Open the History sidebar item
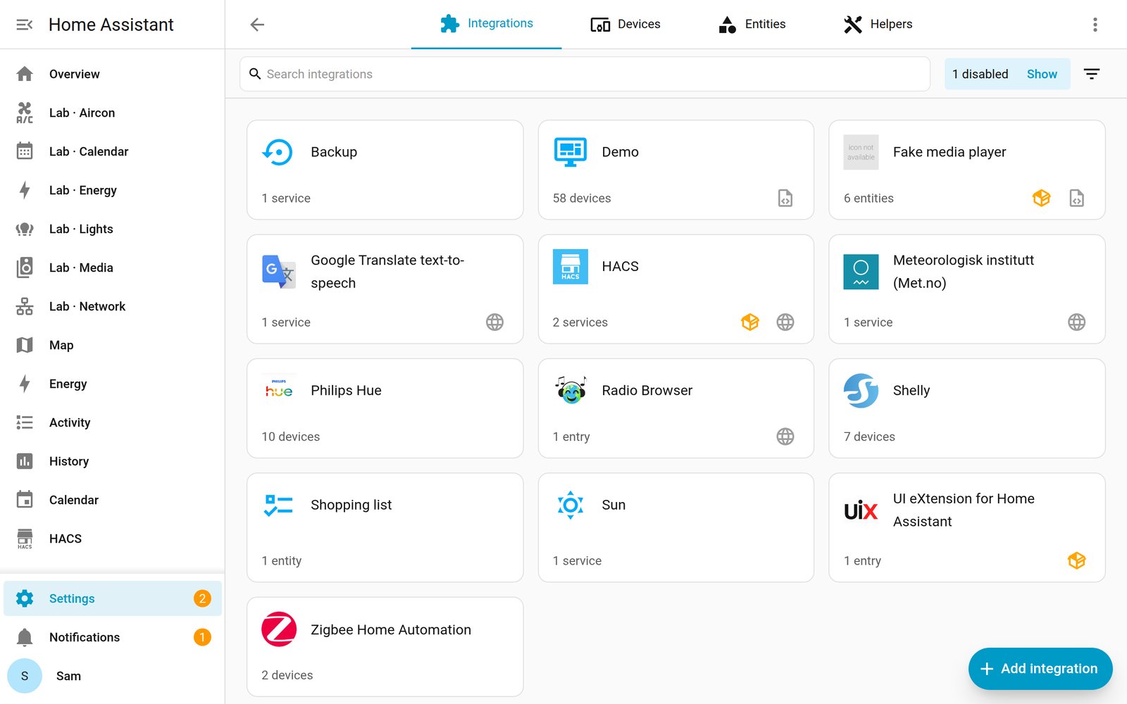1127x704 pixels. (x=113, y=461)
